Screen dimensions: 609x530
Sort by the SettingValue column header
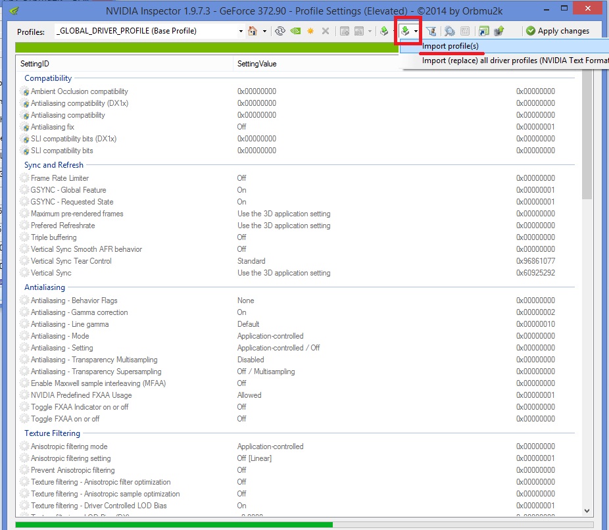coord(316,64)
